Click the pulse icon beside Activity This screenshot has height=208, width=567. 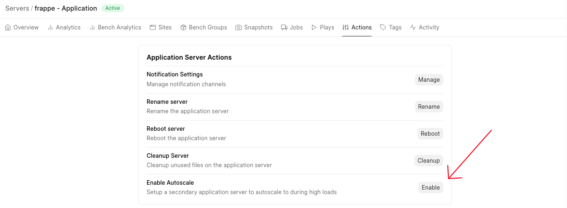point(413,27)
